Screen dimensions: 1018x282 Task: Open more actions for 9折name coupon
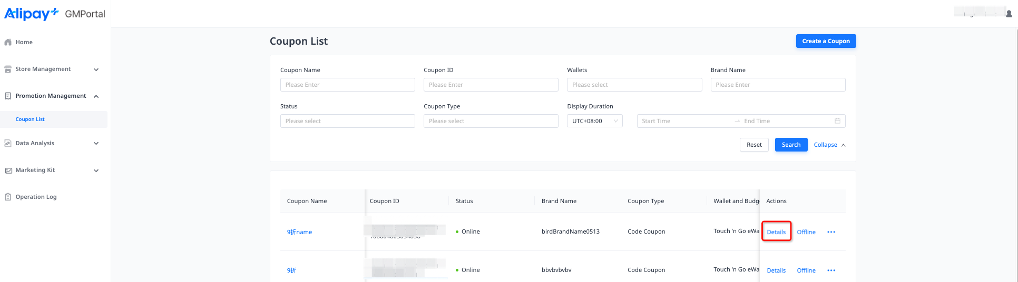(x=831, y=232)
